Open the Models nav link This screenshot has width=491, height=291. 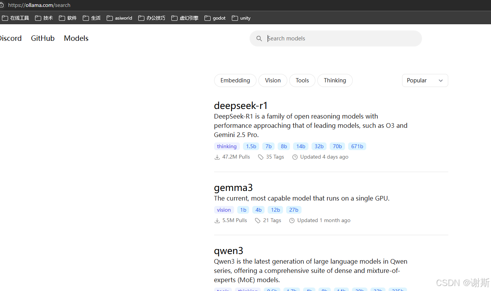tap(76, 38)
